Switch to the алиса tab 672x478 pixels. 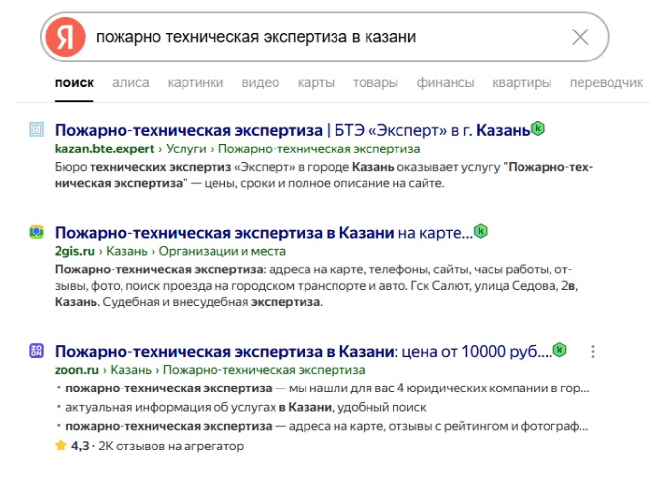(130, 83)
